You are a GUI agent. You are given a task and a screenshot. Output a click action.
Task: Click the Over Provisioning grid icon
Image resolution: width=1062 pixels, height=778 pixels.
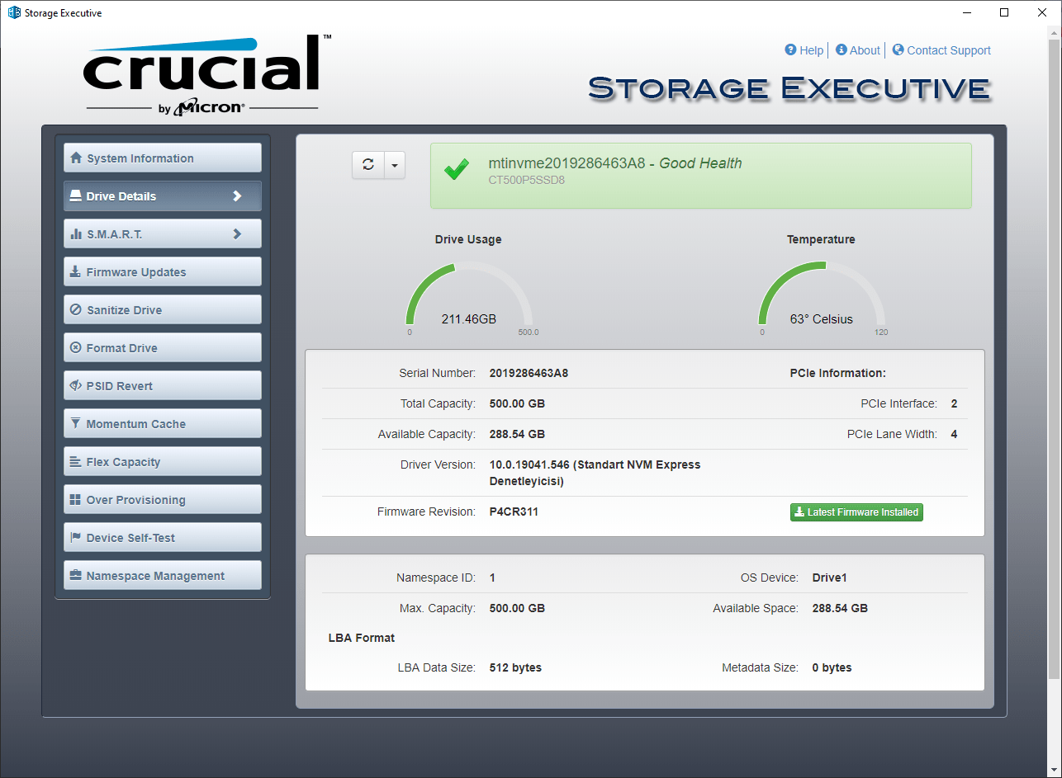click(x=76, y=500)
